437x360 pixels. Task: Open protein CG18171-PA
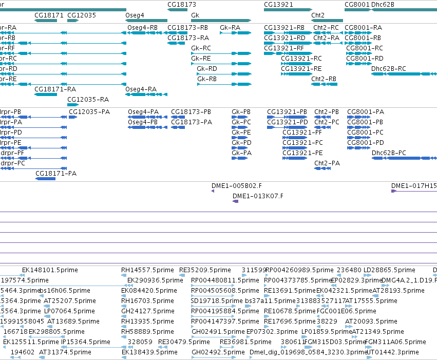pyautogui.click(x=56, y=174)
